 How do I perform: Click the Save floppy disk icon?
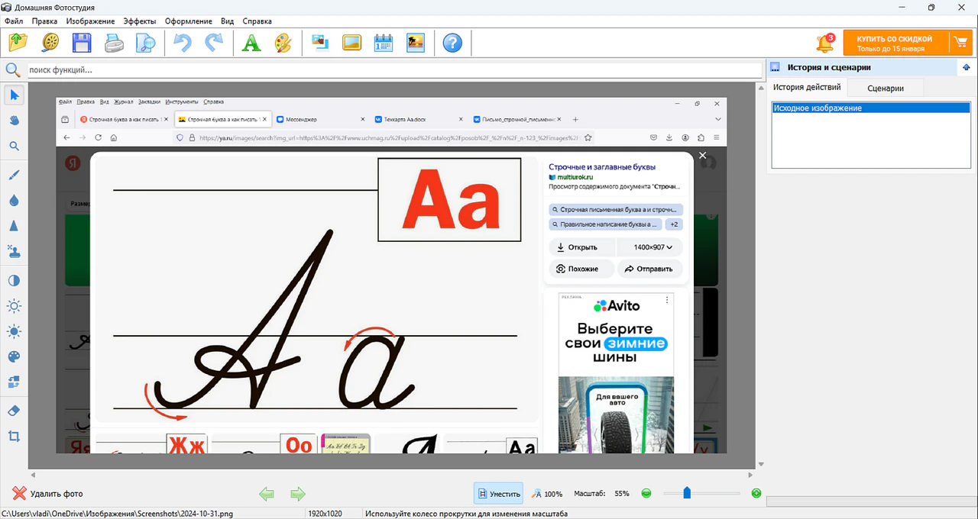click(x=82, y=43)
